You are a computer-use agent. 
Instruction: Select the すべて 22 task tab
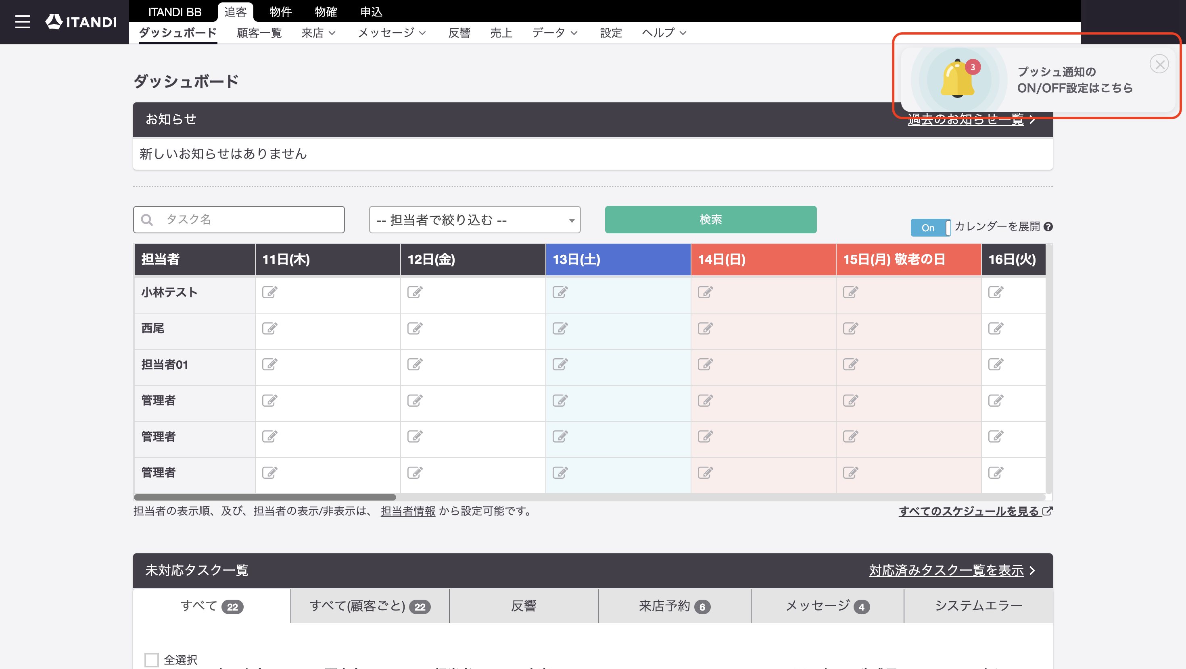pos(212,606)
